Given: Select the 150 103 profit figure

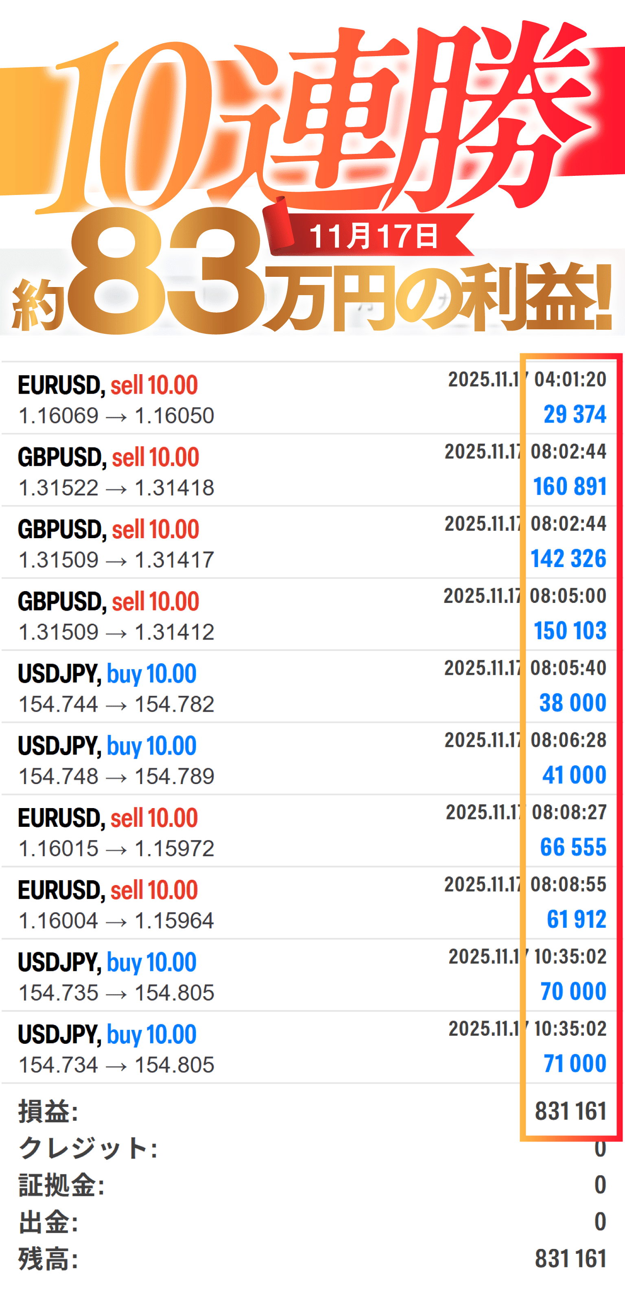Looking at the screenshot, I should (570, 630).
